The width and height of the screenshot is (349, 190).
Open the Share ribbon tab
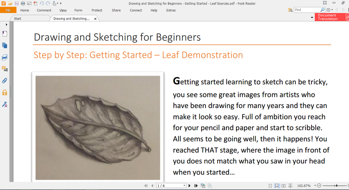[x=116, y=10]
